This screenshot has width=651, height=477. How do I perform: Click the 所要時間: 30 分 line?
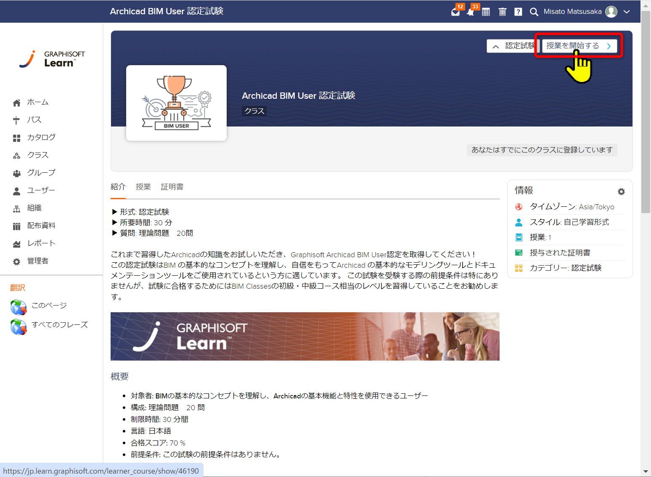point(146,223)
